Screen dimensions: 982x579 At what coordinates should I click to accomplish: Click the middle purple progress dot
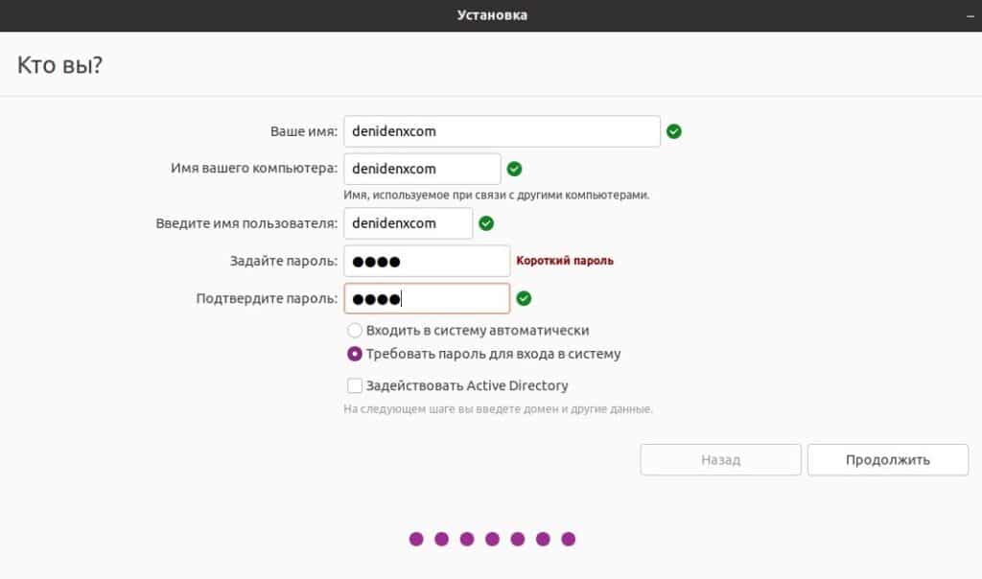(492, 539)
